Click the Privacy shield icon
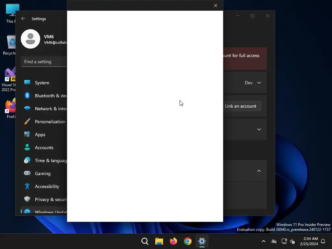332x249 pixels. [x=27, y=199]
